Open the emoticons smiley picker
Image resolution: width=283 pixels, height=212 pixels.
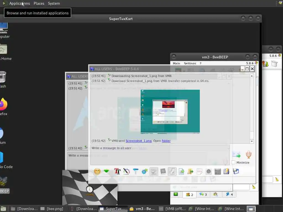click(97, 171)
